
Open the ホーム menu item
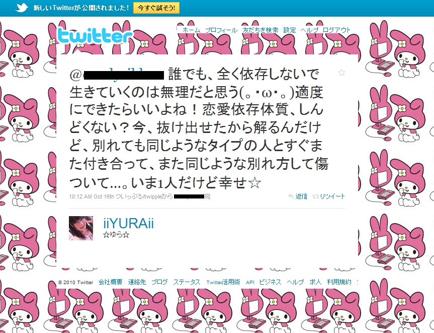tap(191, 30)
